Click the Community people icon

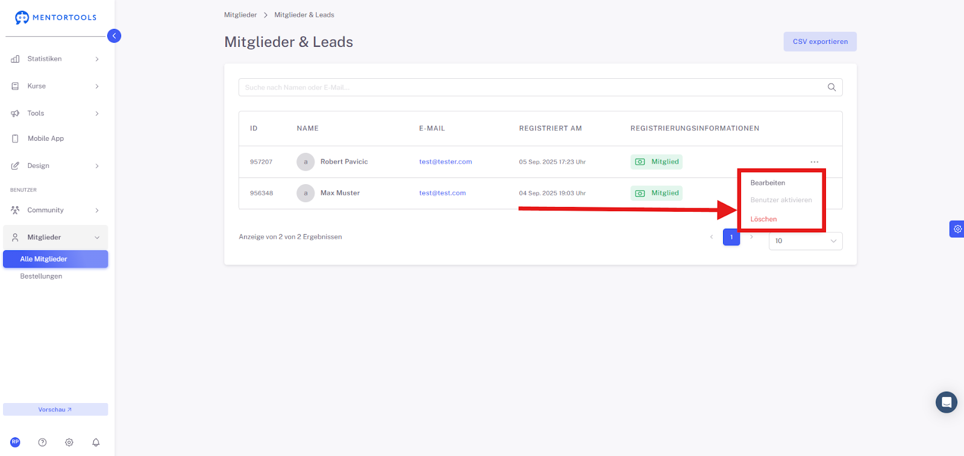point(15,210)
